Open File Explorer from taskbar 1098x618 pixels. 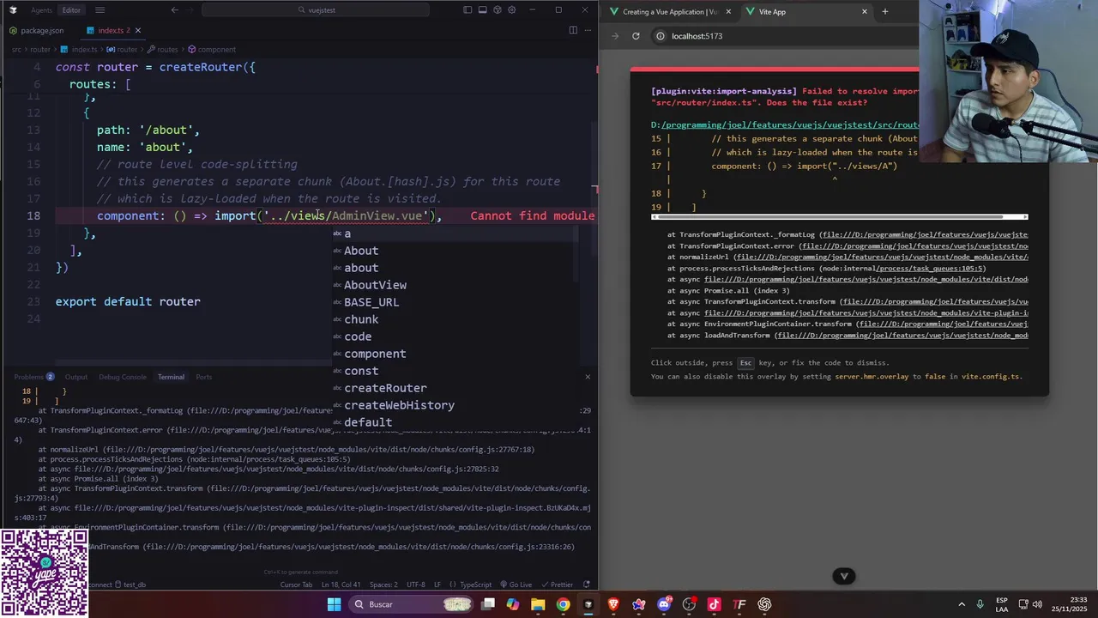pyautogui.click(x=538, y=604)
